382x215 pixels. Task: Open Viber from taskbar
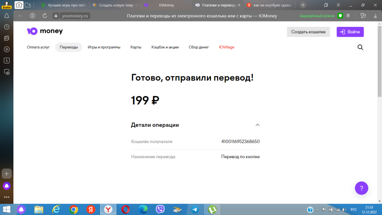(x=160, y=209)
